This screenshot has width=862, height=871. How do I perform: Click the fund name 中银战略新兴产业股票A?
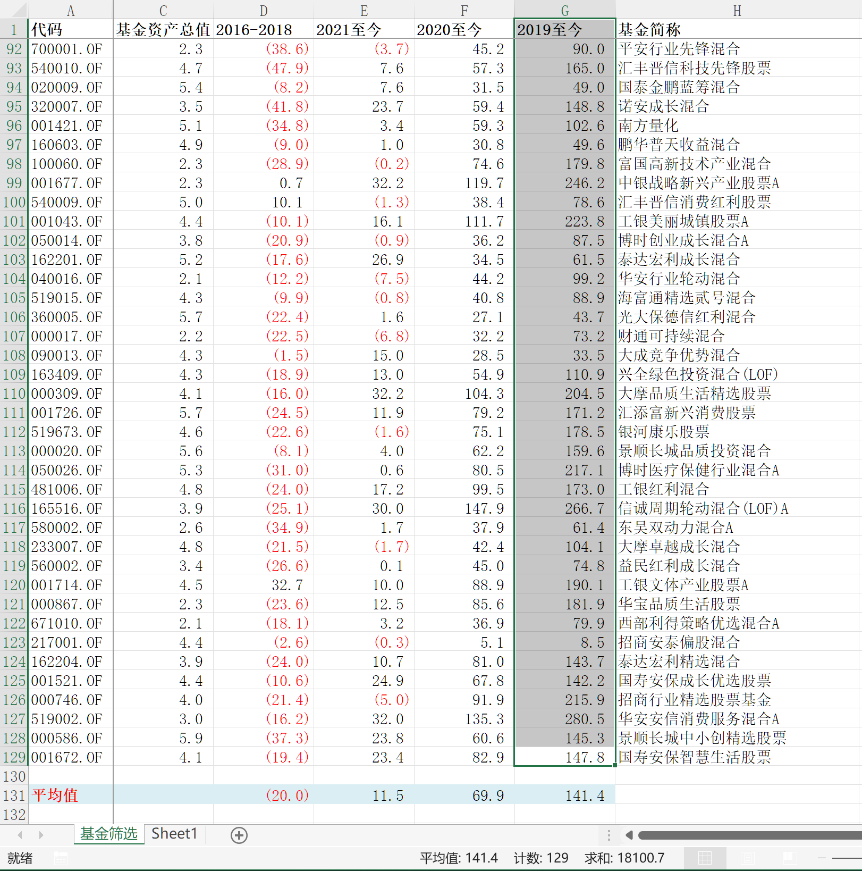tap(699, 183)
